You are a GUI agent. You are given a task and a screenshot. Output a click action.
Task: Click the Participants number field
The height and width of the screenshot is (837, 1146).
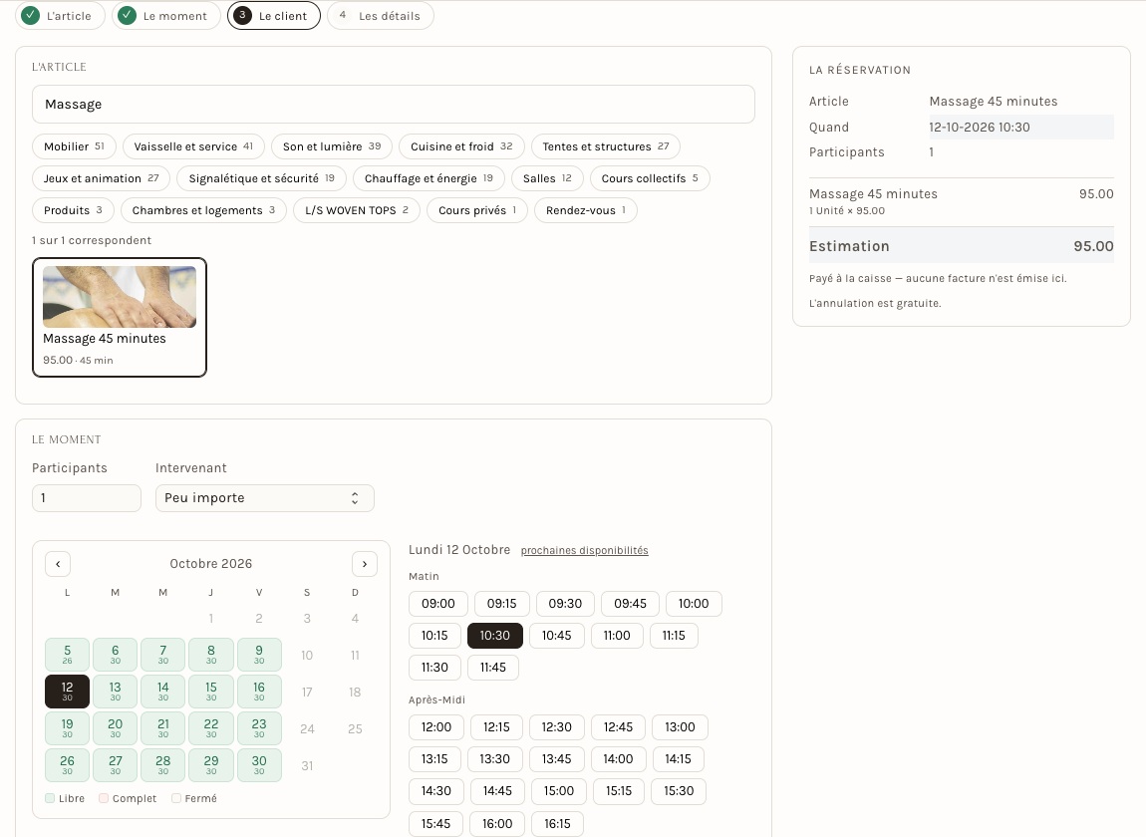(87, 498)
